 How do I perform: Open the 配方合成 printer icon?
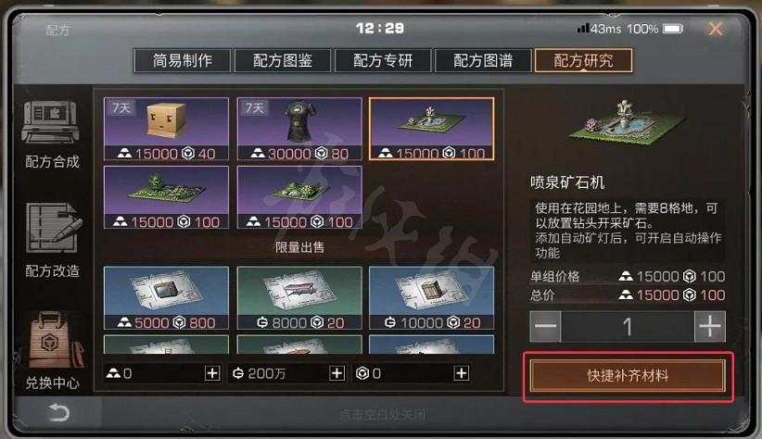51,123
